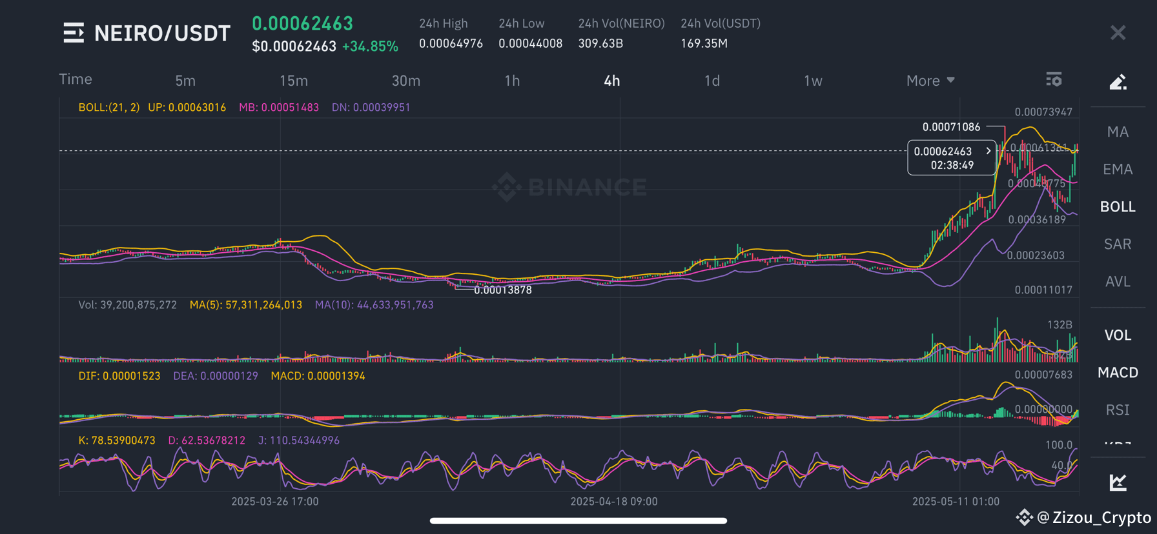Toggle the VOL sub-indicator

point(1118,335)
